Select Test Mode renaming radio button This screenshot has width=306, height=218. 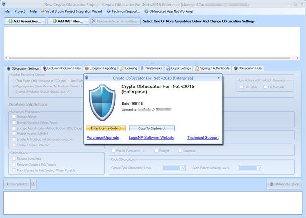[14, 81]
